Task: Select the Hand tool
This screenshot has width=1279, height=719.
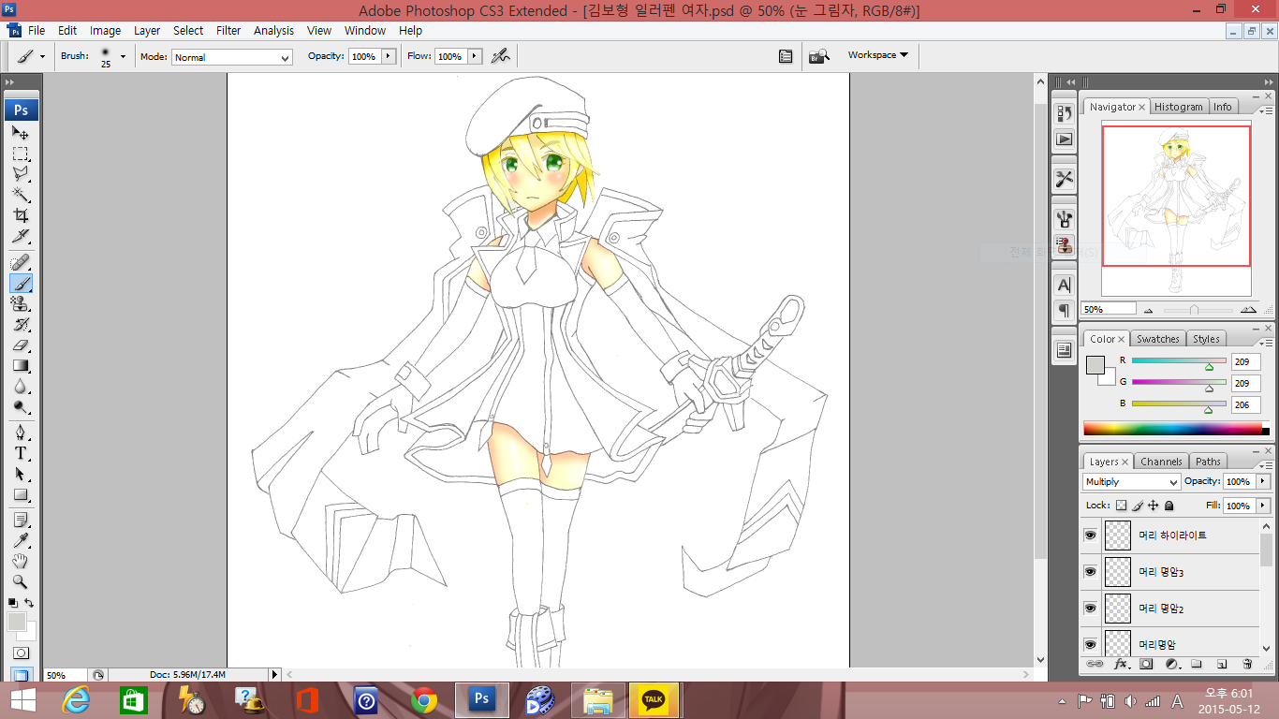Action: (21, 561)
